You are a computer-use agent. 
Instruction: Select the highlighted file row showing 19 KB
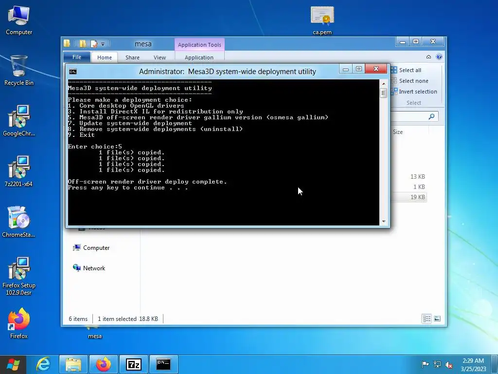coord(409,197)
